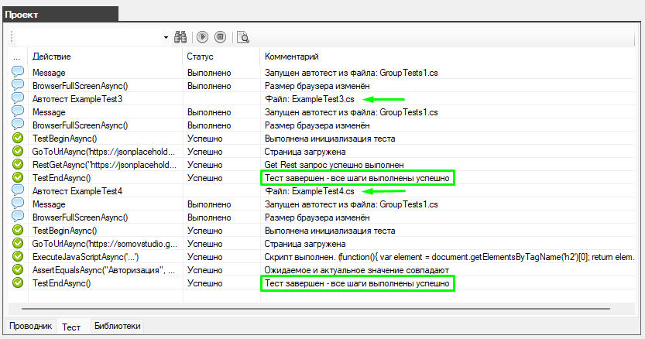Viewport: 645px width, 339px height.
Task: Click speech bubble icon of Автотест ExampleTest4
Action: coord(18,191)
